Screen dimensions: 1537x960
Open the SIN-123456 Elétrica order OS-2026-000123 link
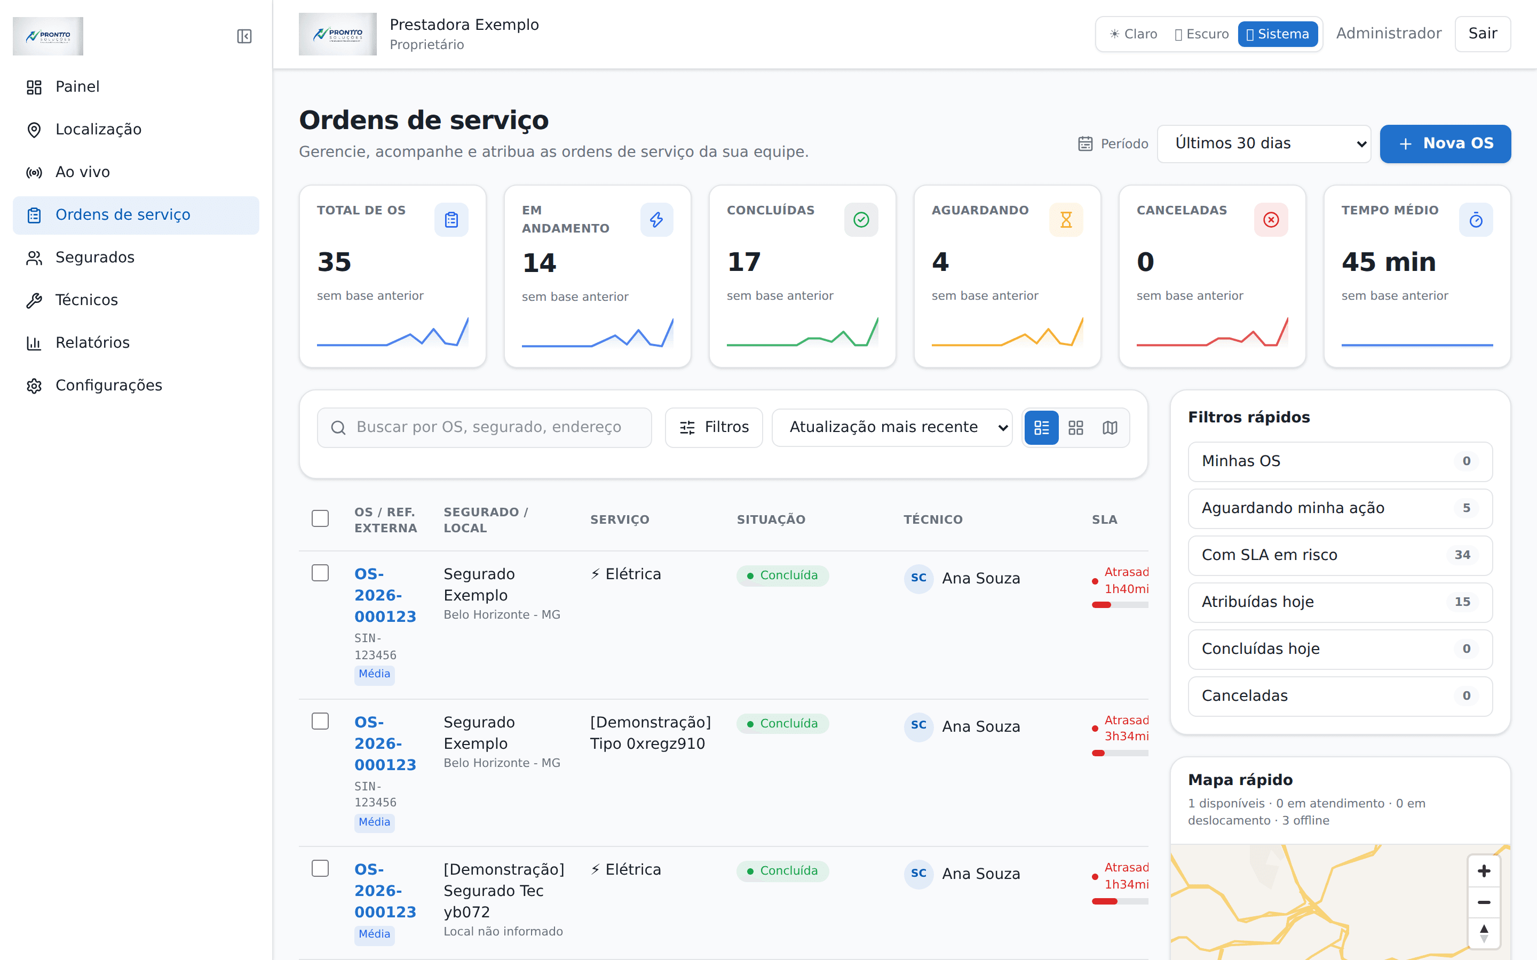click(385, 595)
